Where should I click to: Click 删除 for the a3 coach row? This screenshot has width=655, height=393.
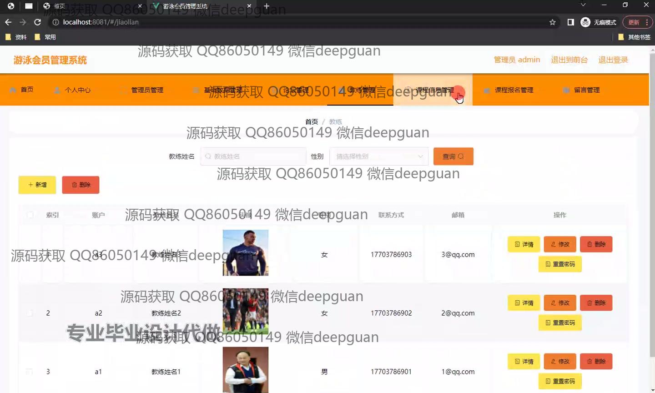(x=596, y=244)
